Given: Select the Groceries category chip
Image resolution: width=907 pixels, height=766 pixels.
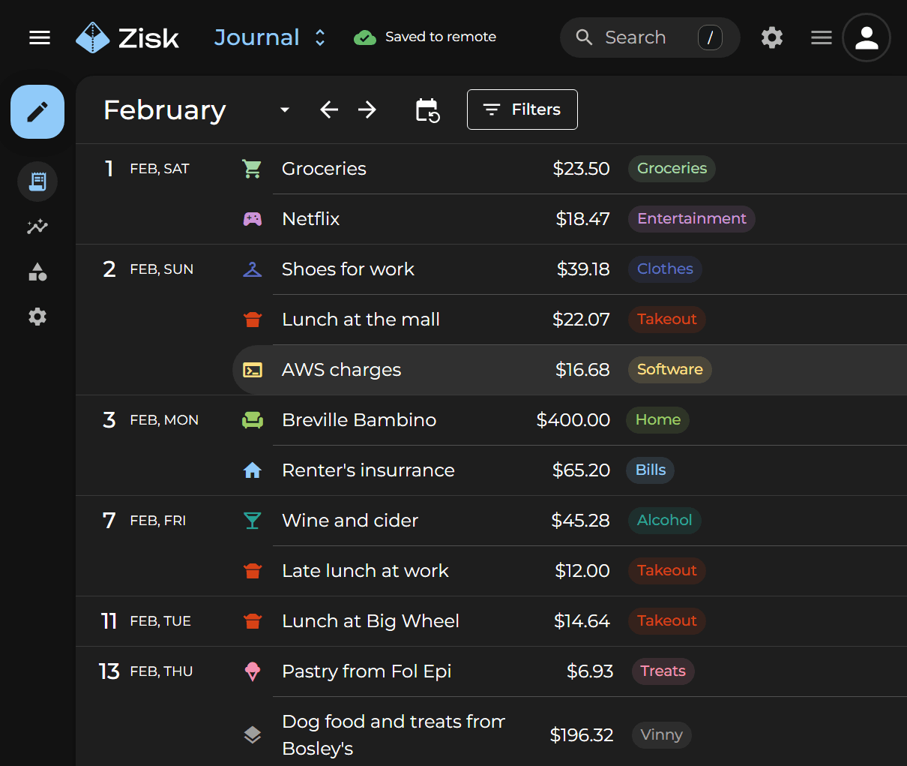Looking at the screenshot, I should 672,169.
